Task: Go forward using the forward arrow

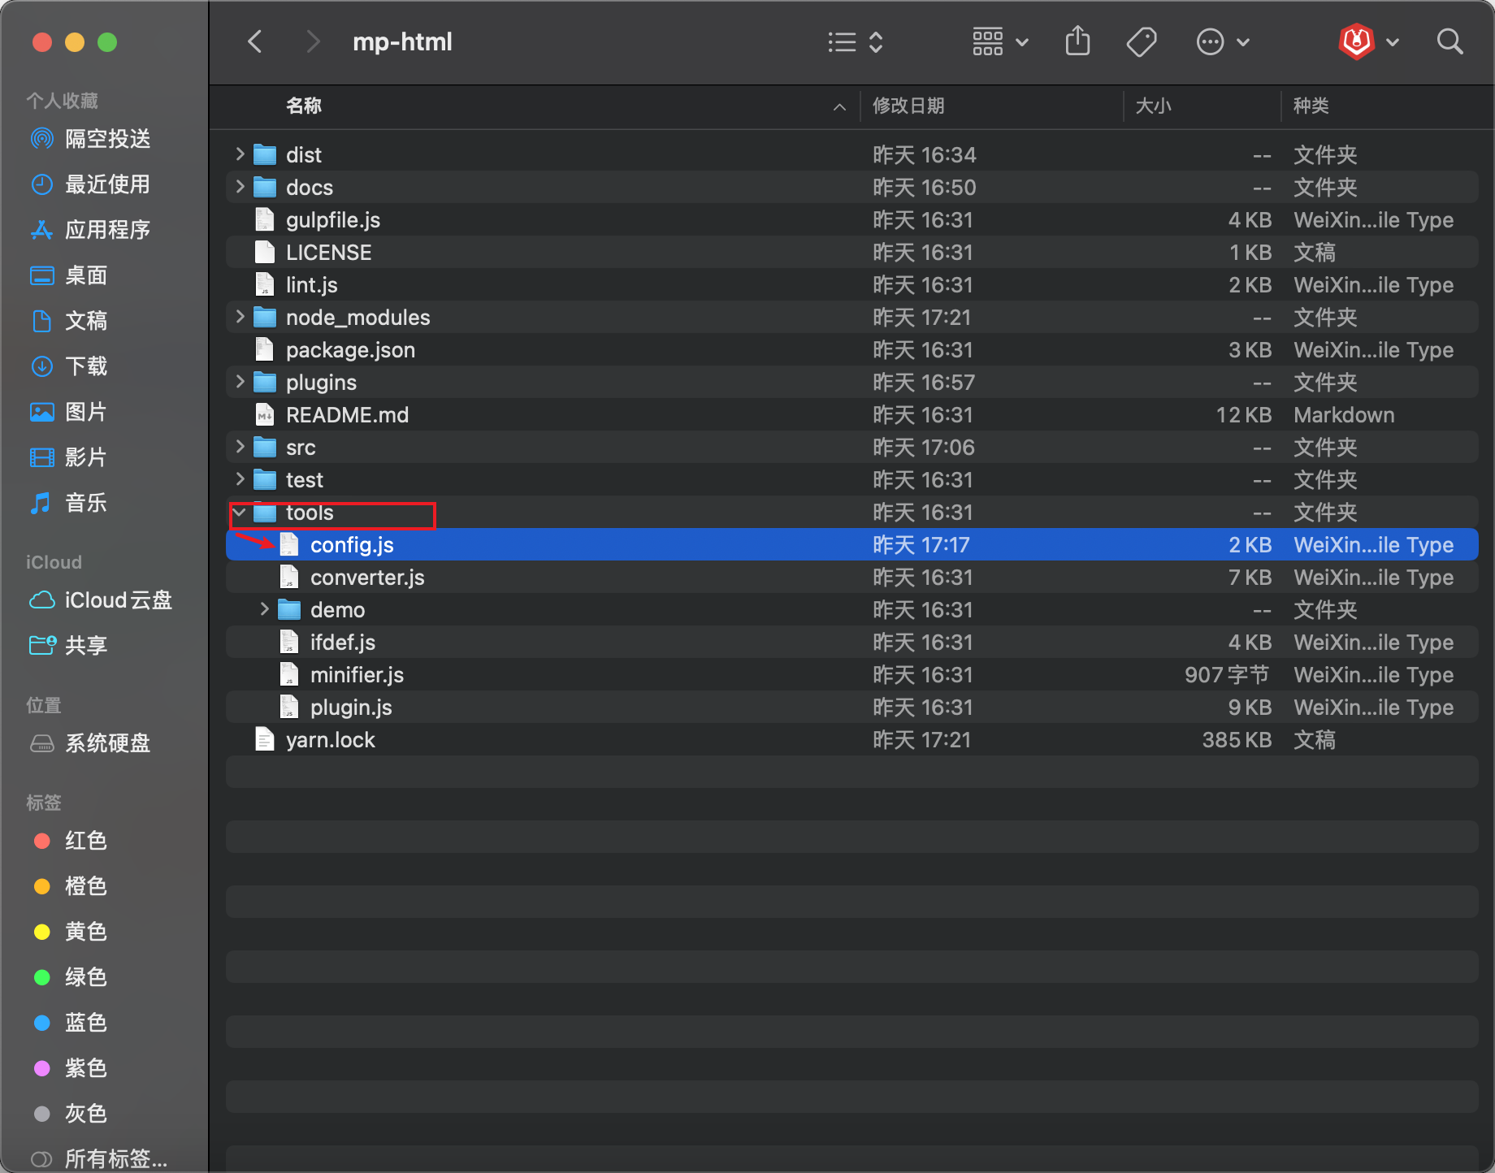Action: pyautogui.click(x=313, y=41)
